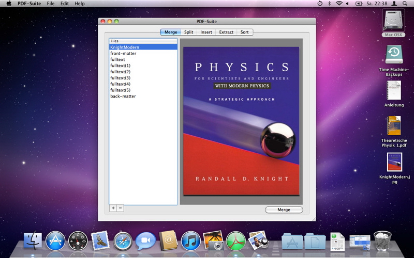The height and width of the screenshot is (258, 414).
Task: Click the Physics book cover preview
Action: [x=241, y=121]
